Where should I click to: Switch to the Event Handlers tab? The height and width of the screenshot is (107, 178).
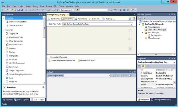click(x=95, y=19)
